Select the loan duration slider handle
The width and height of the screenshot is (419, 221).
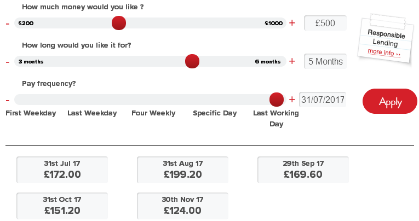coord(192,61)
